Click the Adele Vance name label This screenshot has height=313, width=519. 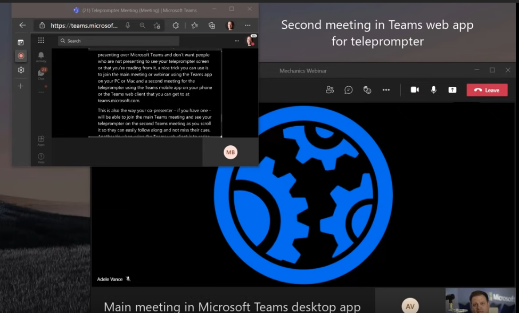coord(110,279)
